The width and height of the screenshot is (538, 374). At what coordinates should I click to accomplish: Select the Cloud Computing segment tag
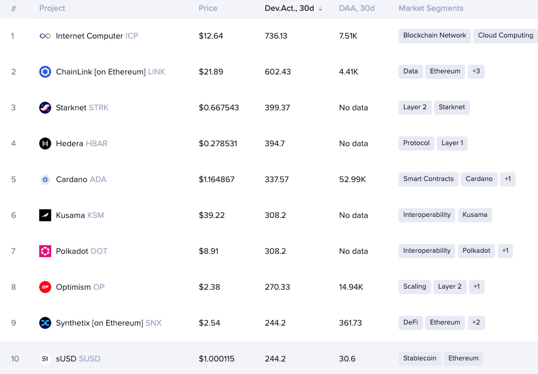click(x=505, y=36)
